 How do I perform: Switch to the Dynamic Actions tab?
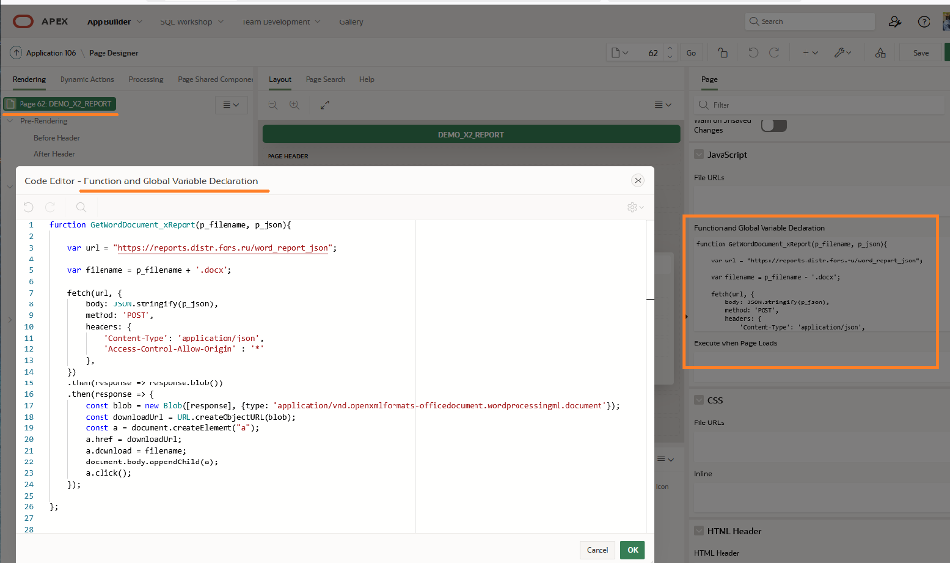point(87,79)
